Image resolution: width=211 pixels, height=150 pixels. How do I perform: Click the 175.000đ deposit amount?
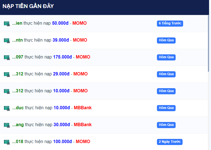tap(63, 57)
